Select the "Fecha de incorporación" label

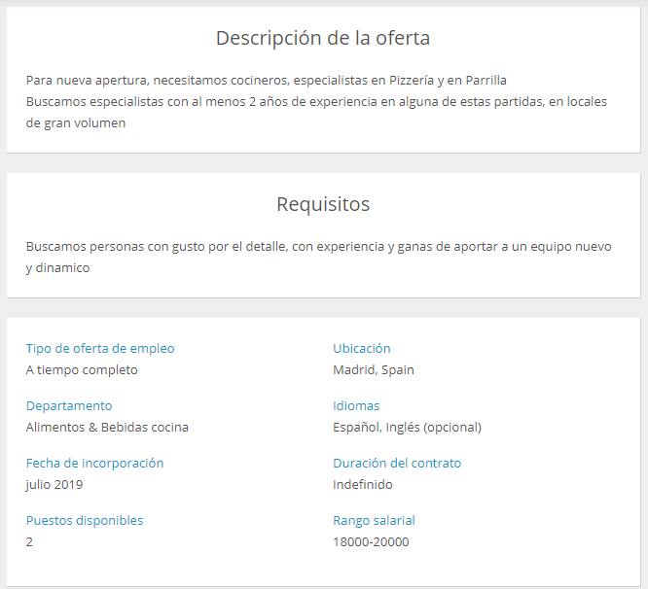pos(94,463)
